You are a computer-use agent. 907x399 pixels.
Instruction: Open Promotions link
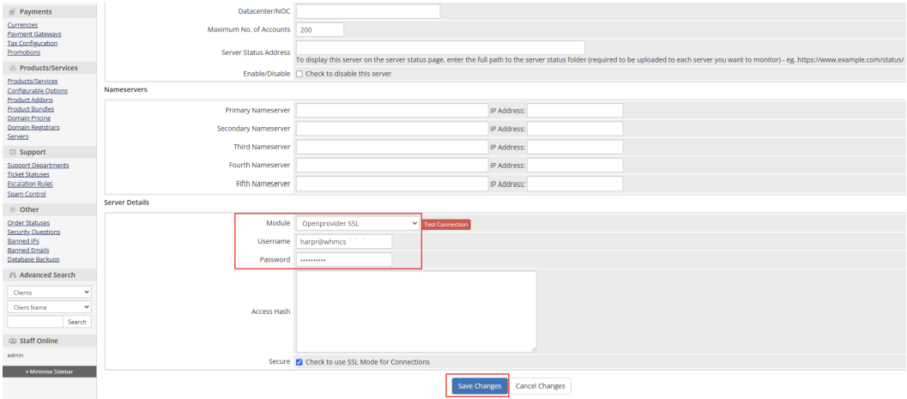click(24, 52)
